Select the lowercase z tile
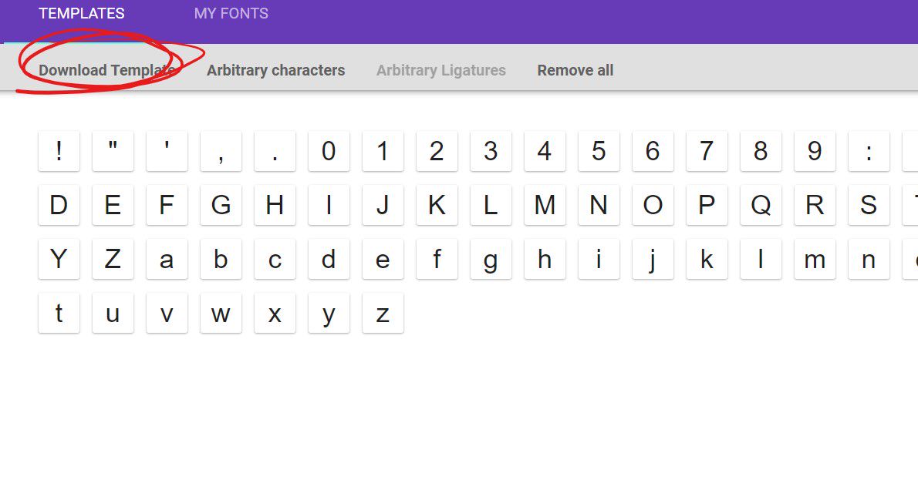 [x=383, y=313]
